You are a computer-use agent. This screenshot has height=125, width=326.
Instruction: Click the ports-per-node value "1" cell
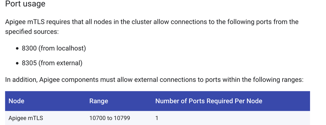pyautogui.click(x=157, y=118)
